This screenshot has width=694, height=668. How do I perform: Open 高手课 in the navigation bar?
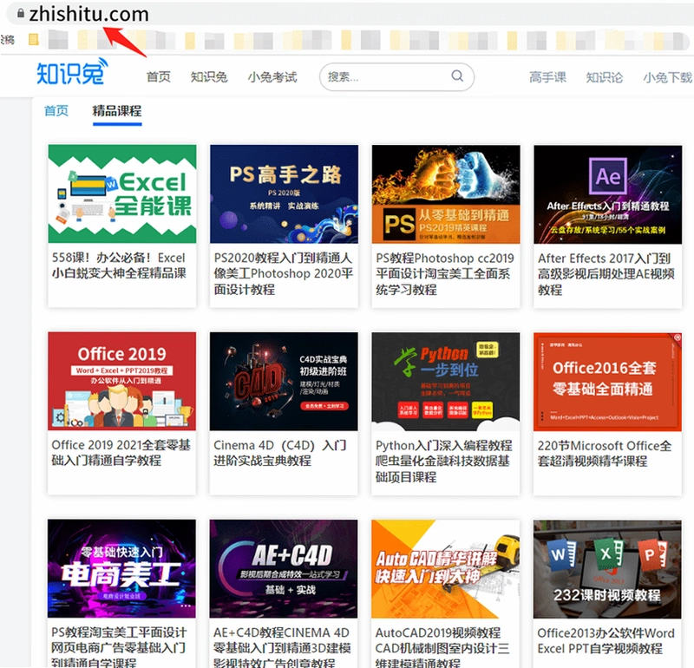[x=547, y=77]
